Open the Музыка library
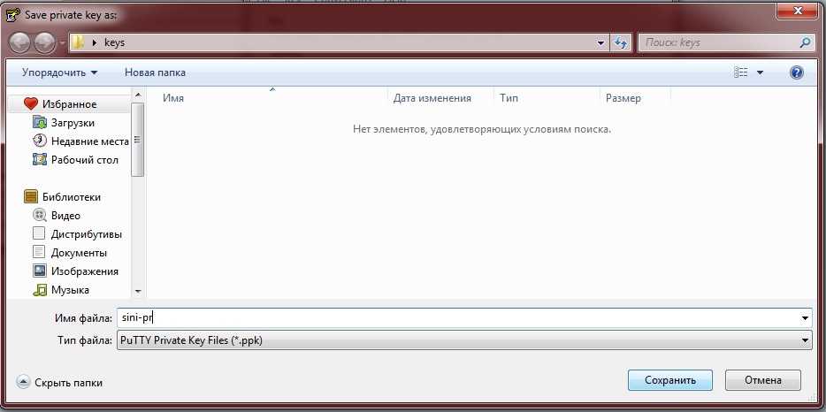 [x=70, y=290]
